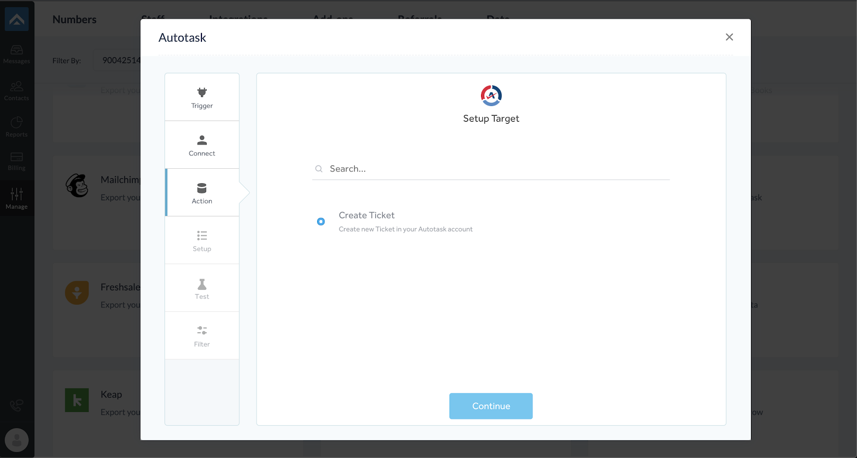The width and height of the screenshot is (857, 458).
Task: Select the Create Ticket radio button
Action: point(321,221)
